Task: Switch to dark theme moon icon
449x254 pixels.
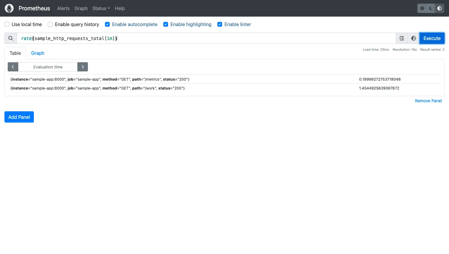Action: tap(431, 8)
